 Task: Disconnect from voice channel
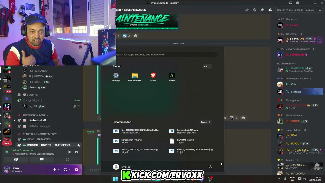[76, 152]
